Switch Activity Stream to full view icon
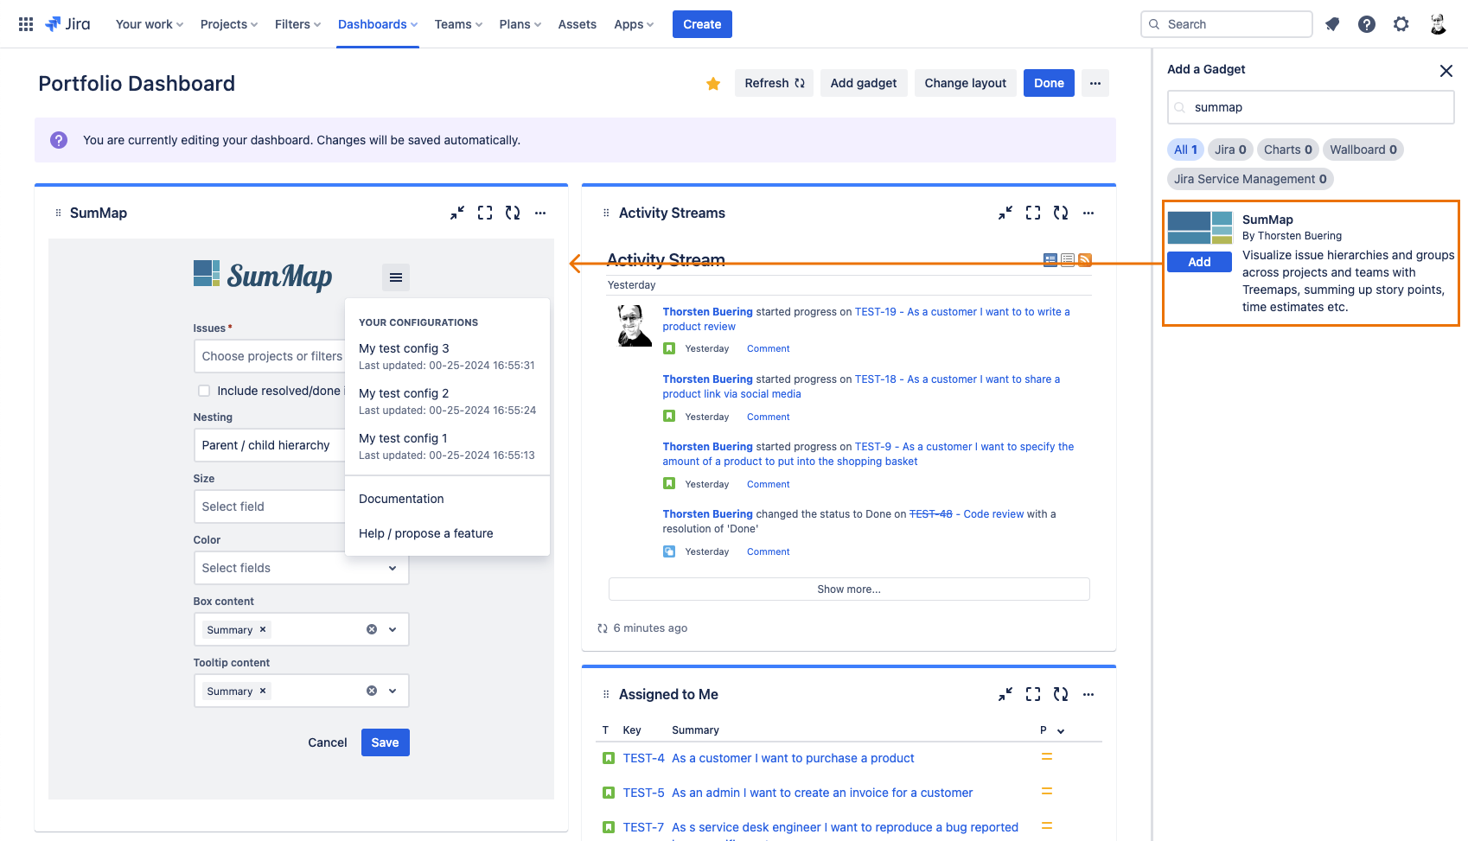Image resolution: width=1468 pixels, height=841 pixels. (x=1050, y=260)
